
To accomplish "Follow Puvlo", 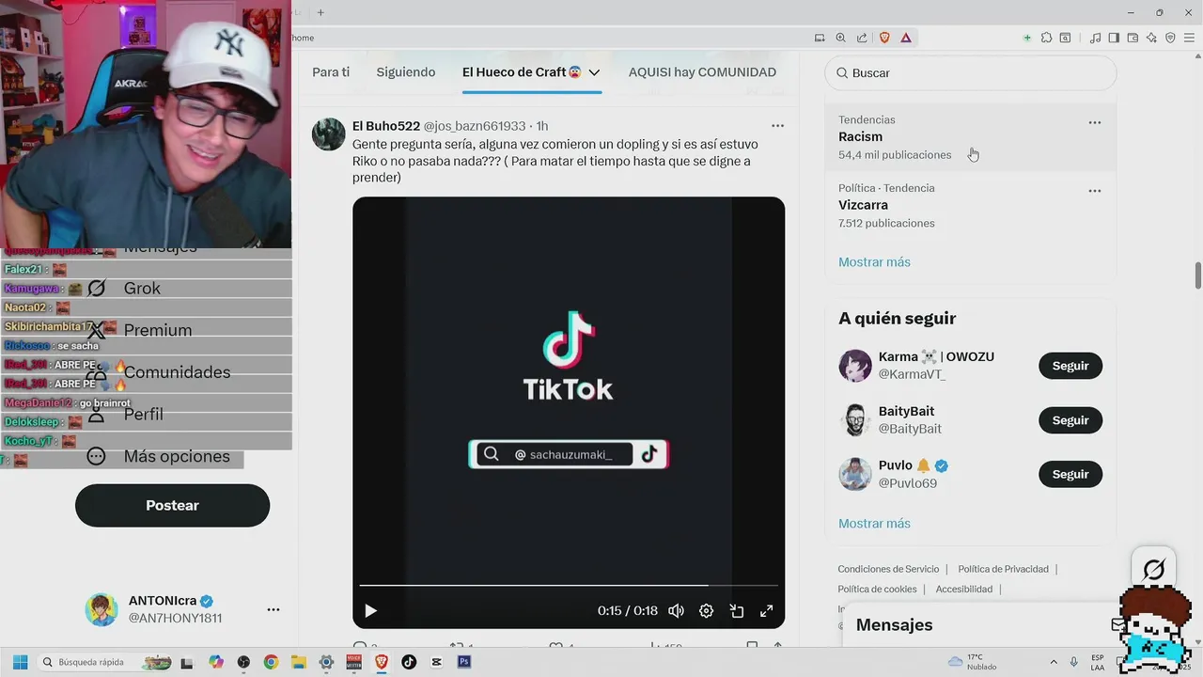I will tap(1070, 474).
